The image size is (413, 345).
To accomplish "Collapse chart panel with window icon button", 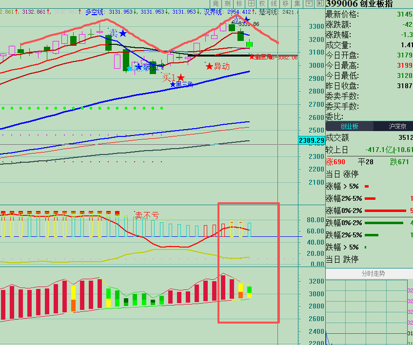I will coord(309,4).
